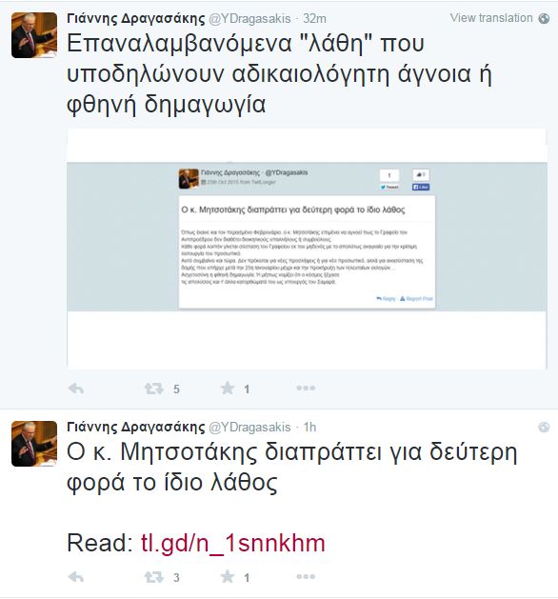Click @YDragasakis handle on second tweet
The width and height of the screenshot is (558, 599).
click(x=249, y=427)
